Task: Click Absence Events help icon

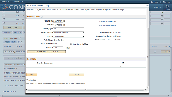Action: click(x=20, y=38)
